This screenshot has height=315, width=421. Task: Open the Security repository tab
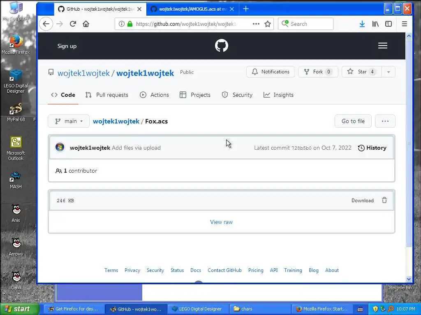(237, 95)
